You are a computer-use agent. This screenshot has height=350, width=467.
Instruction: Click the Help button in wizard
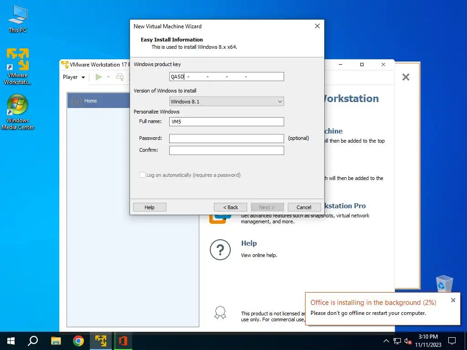(x=150, y=207)
